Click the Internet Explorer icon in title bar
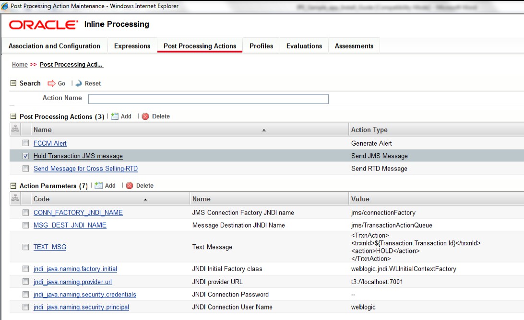This screenshot has height=320, width=524. pyautogui.click(x=5, y=6)
